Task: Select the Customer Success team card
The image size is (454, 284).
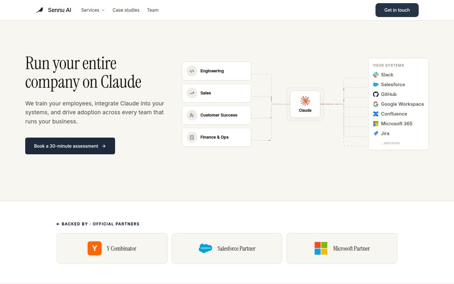Action: [x=217, y=115]
